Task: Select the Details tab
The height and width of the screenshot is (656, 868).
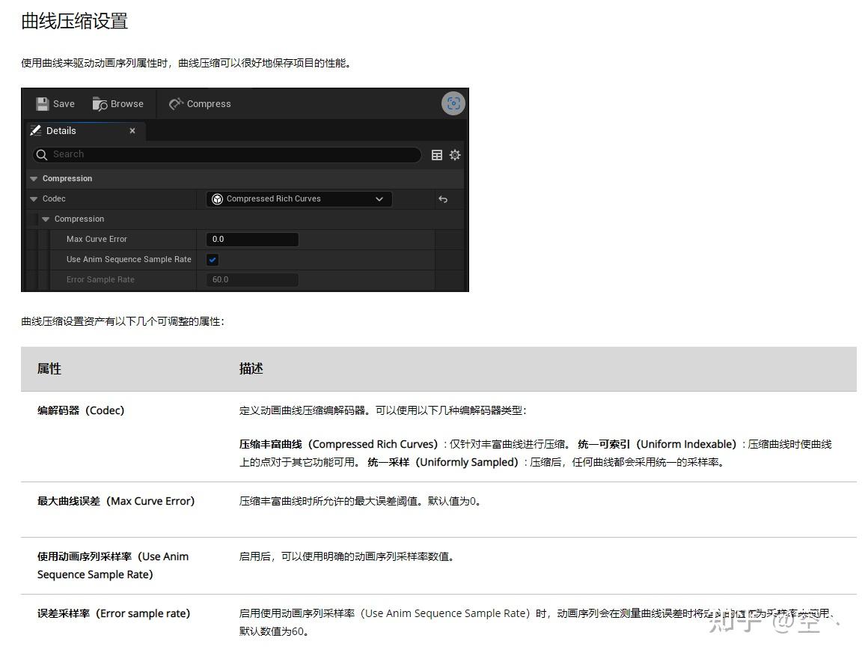Action: tap(60, 130)
